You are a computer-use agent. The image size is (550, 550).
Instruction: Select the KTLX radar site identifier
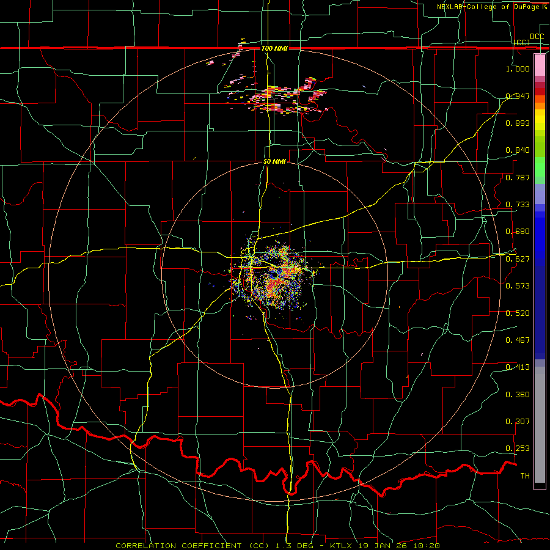tap(342, 546)
